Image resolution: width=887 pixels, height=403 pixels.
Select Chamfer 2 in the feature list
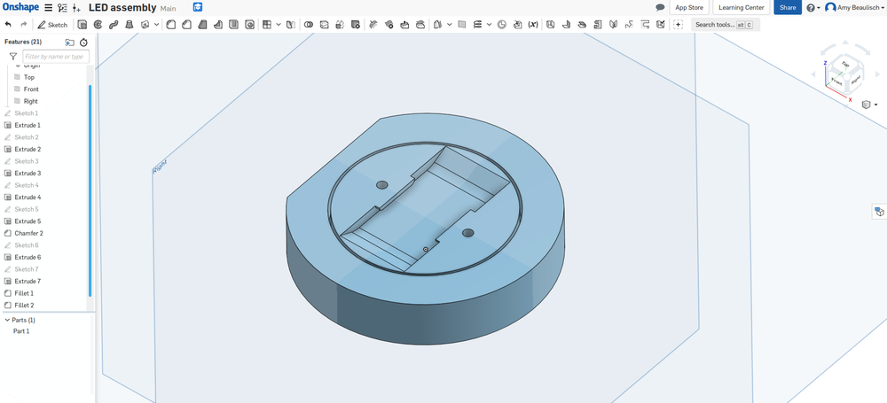(28, 233)
